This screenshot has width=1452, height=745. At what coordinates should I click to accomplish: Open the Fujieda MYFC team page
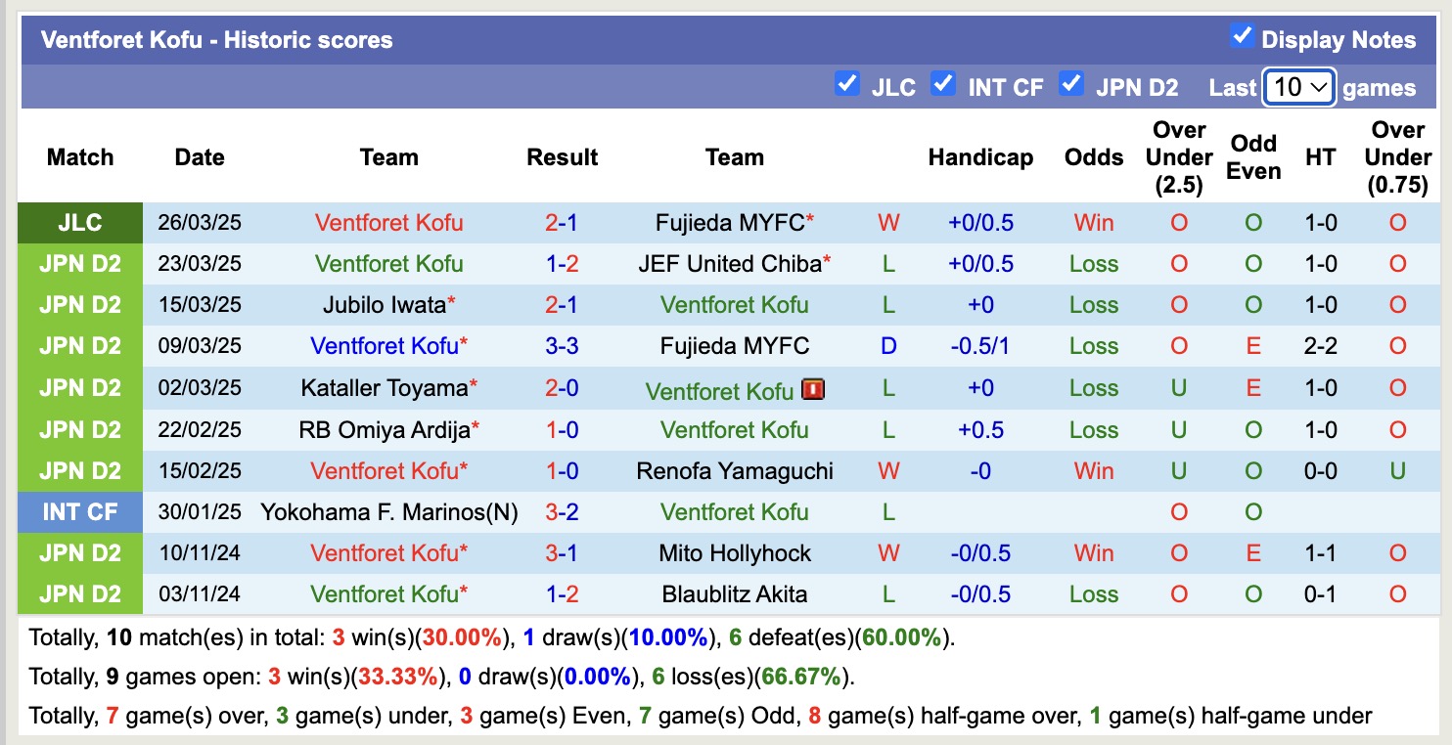pyautogui.click(x=728, y=222)
